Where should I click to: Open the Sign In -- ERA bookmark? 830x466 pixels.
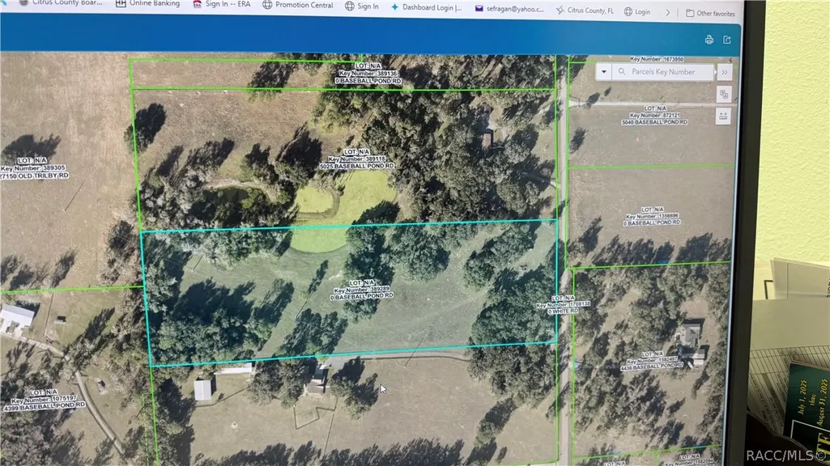[221, 4]
